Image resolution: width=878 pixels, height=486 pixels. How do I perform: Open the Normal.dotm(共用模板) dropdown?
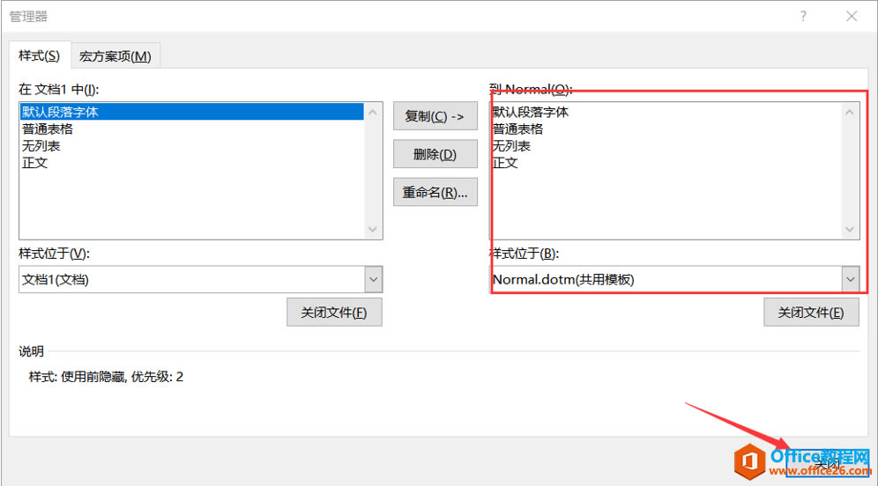(850, 280)
